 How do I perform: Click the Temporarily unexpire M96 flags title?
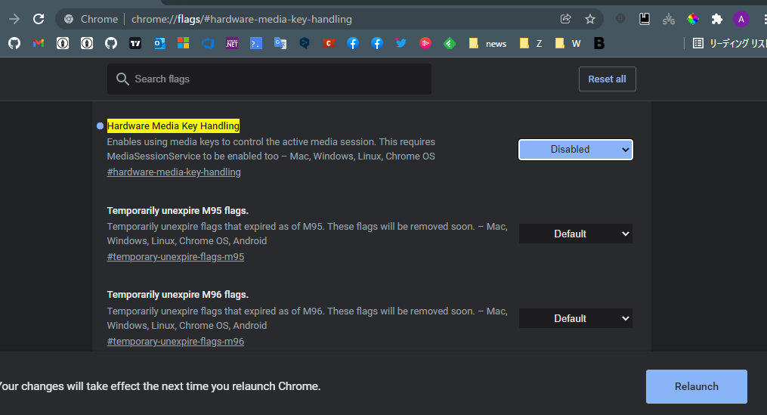(x=178, y=295)
